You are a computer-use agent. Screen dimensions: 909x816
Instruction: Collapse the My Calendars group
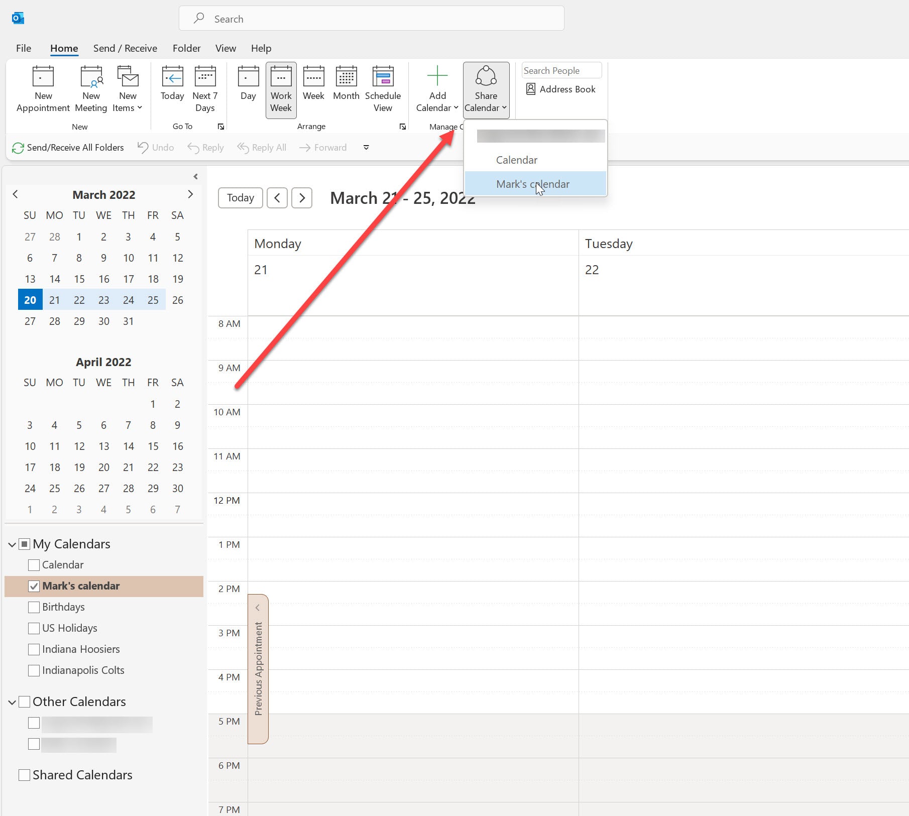pos(12,544)
